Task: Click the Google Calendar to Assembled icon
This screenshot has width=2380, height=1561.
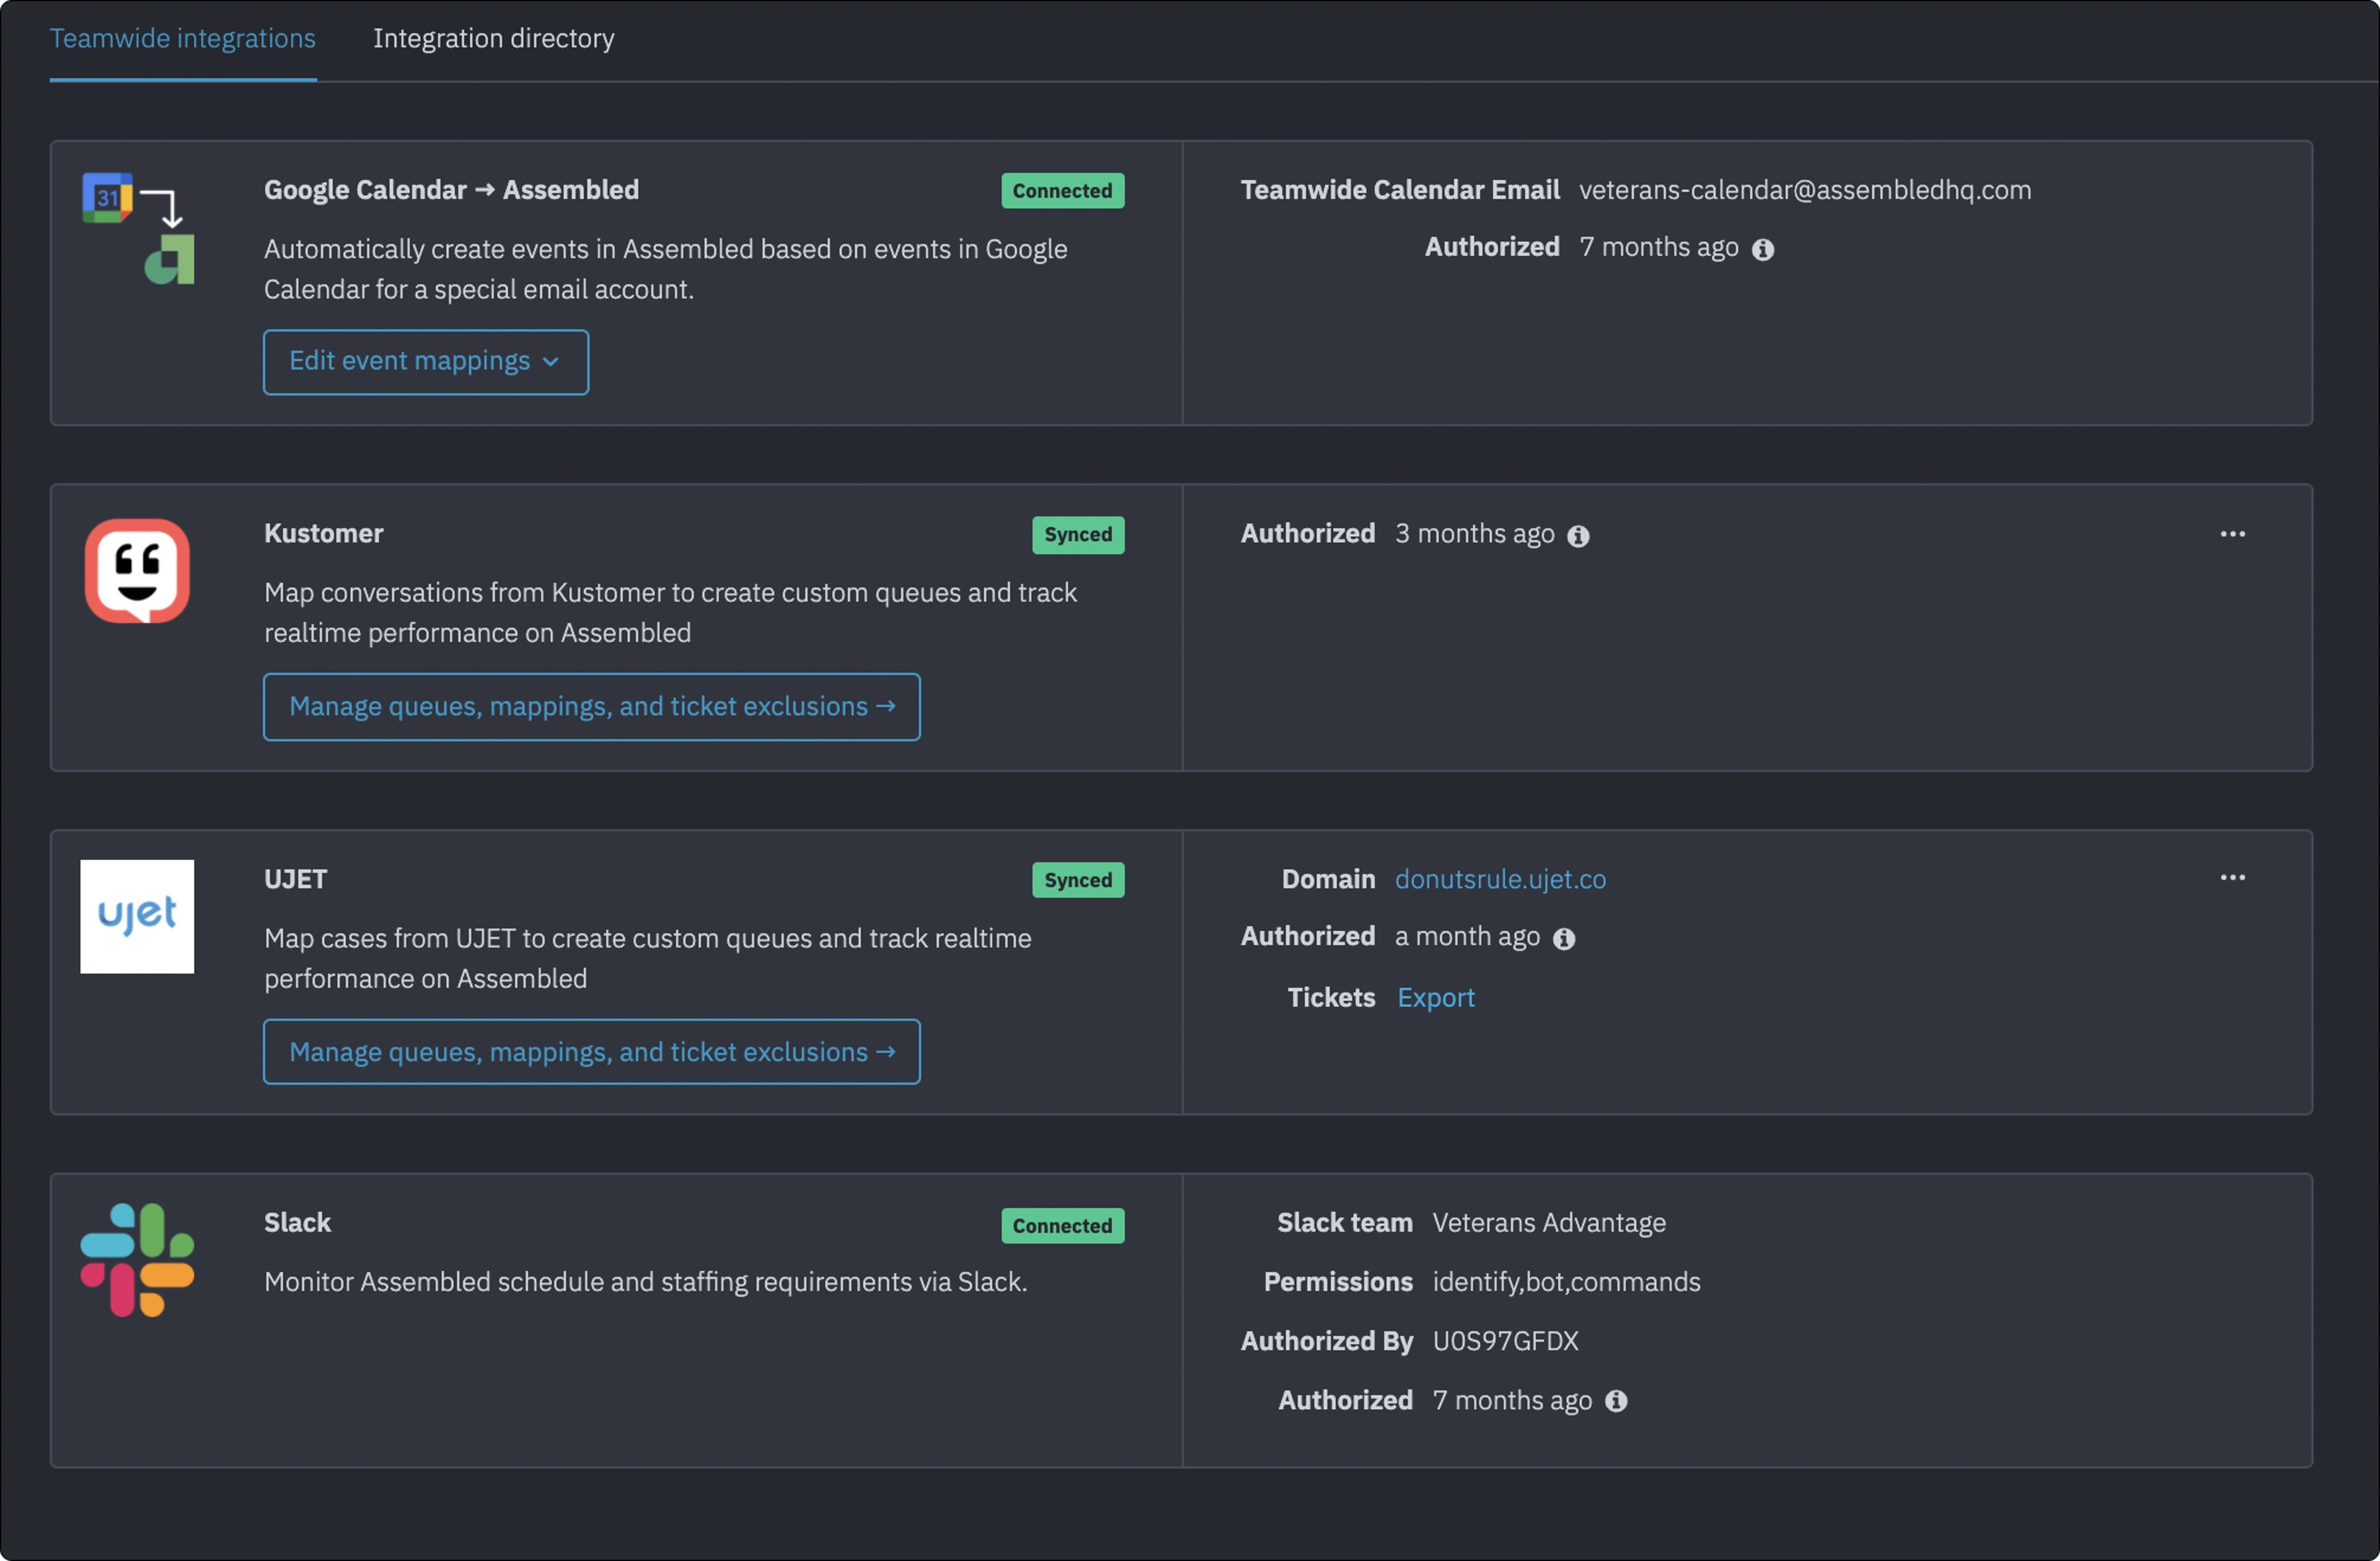Action: click(x=138, y=229)
